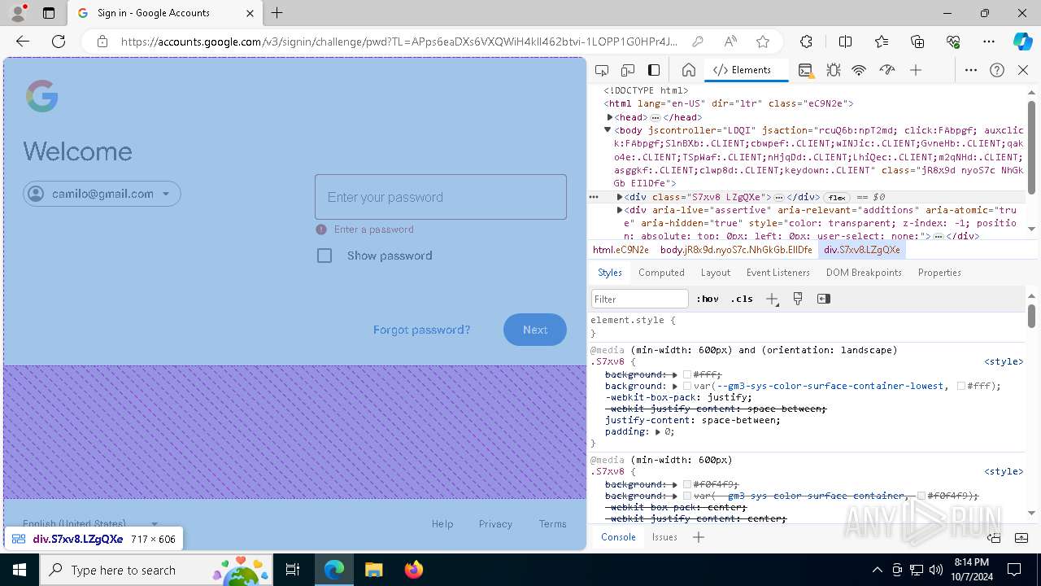Open Quick View plus next to Issues
This screenshot has height=586, width=1041.
pos(699,537)
